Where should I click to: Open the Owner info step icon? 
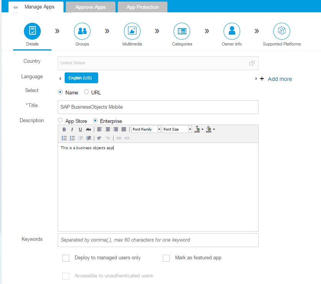232,31
